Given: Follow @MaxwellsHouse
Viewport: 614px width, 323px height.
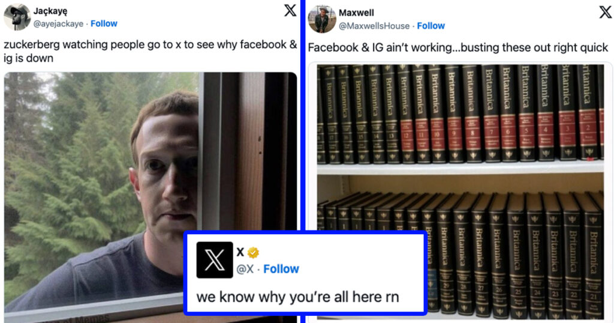Looking at the screenshot, I should pyautogui.click(x=431, y=26).
